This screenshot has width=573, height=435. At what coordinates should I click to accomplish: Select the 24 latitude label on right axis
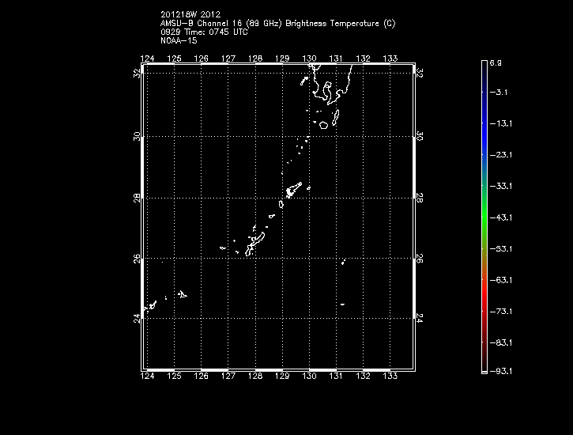click(x=420, y=318)
